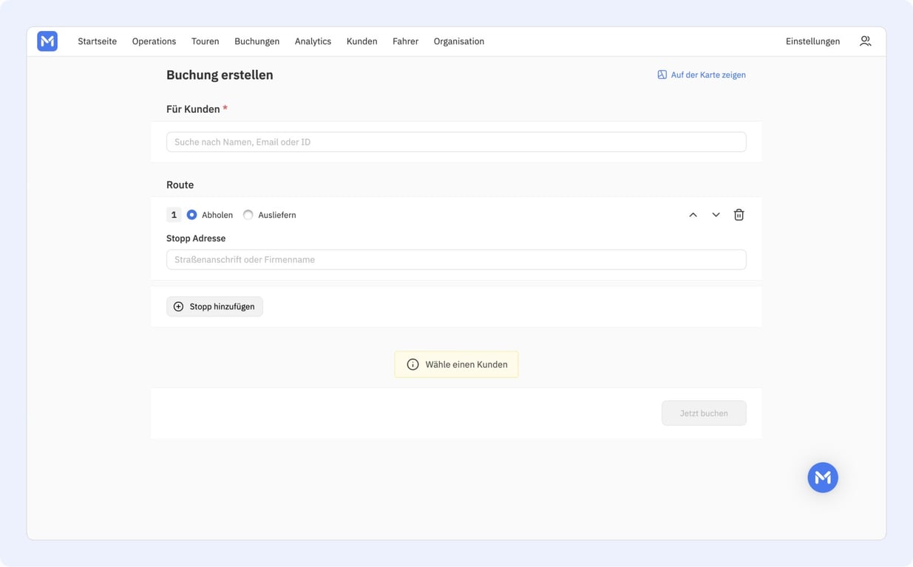Select the Abholen radio button

pos(191,215)
